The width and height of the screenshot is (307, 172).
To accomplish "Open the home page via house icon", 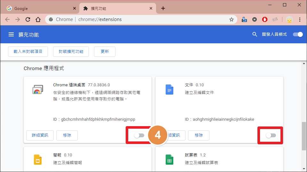I will (38, 19).
